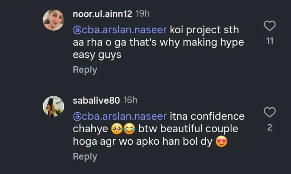
Task: Click the 16h timestamp
Action: (131, 100)
